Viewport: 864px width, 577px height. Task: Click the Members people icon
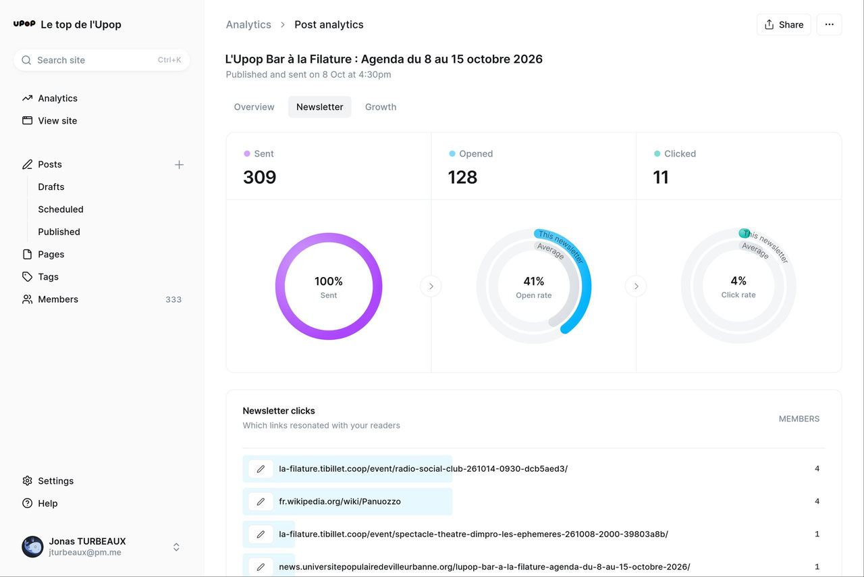click(x=27, y=299)
